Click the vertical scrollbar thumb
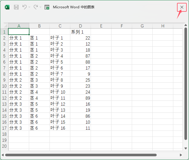The width and height of the screenshot is (189, 160). [186, 84]
